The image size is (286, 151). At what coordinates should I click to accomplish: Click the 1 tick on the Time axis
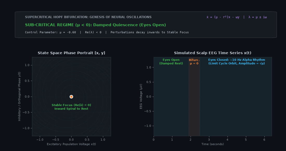pyautogui.click(x=172, y=140)
